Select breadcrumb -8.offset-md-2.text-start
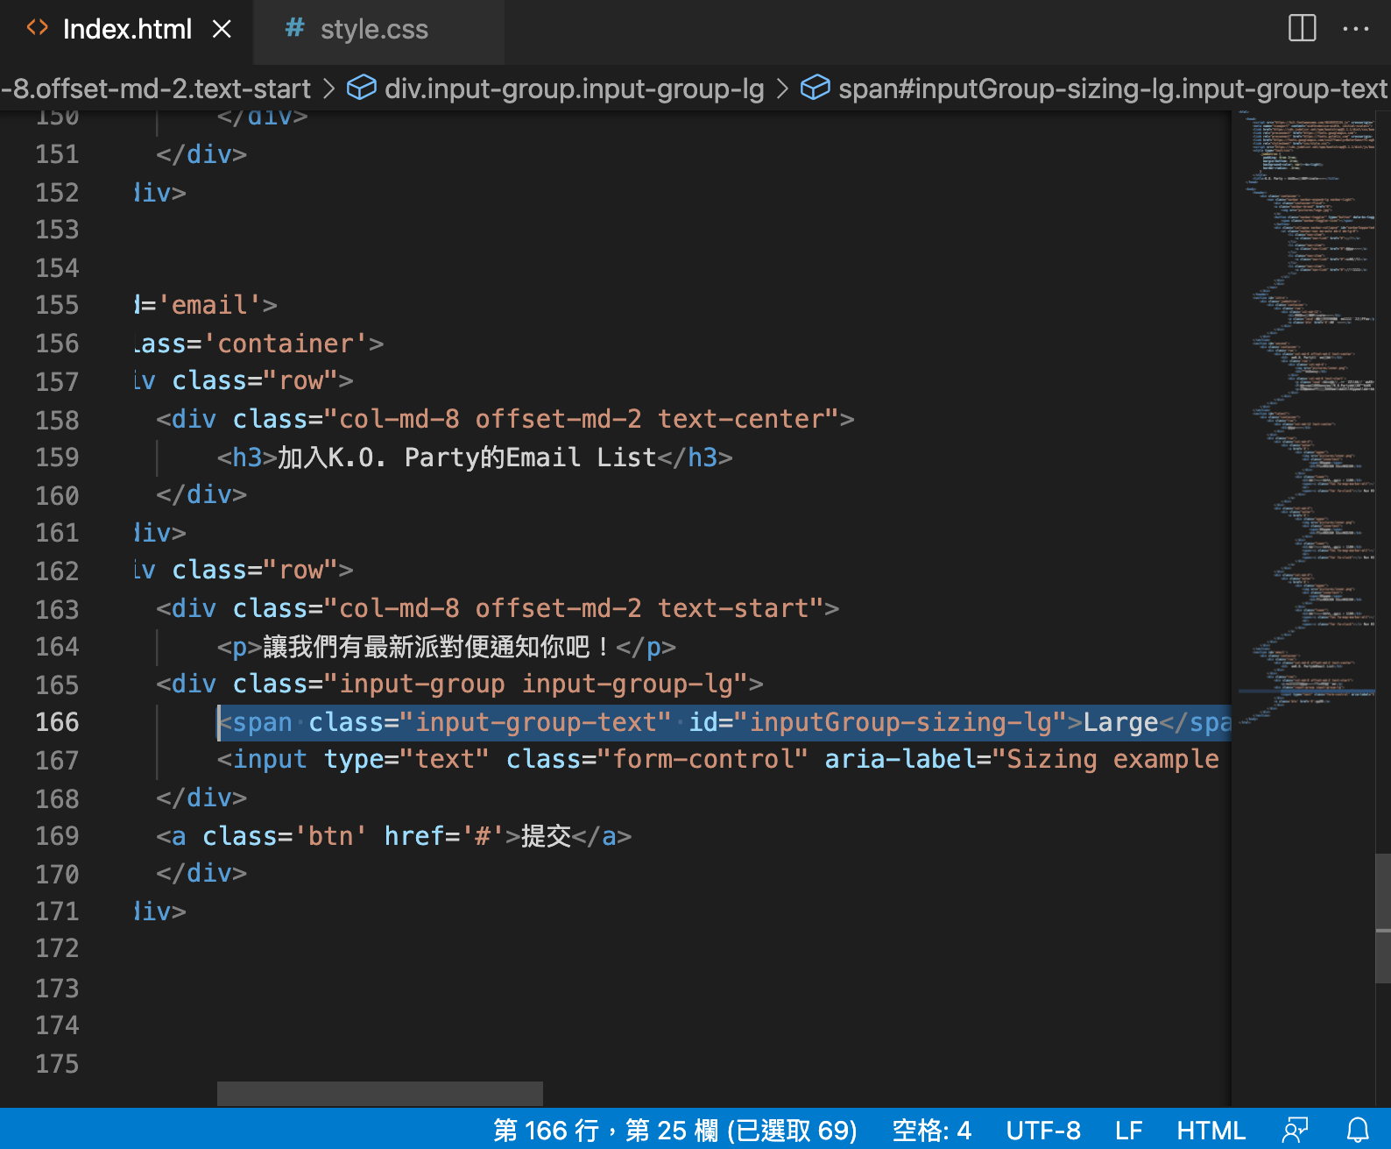The height and width of the screenshot is (1149, 1391). [156, 89]
